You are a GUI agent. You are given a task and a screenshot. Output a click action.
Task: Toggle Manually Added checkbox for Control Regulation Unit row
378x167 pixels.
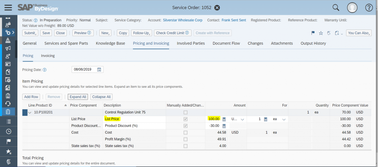coord(185,112)
